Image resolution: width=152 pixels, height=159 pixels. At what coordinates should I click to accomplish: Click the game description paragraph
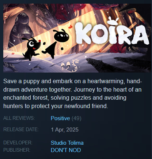coord(72,93)
